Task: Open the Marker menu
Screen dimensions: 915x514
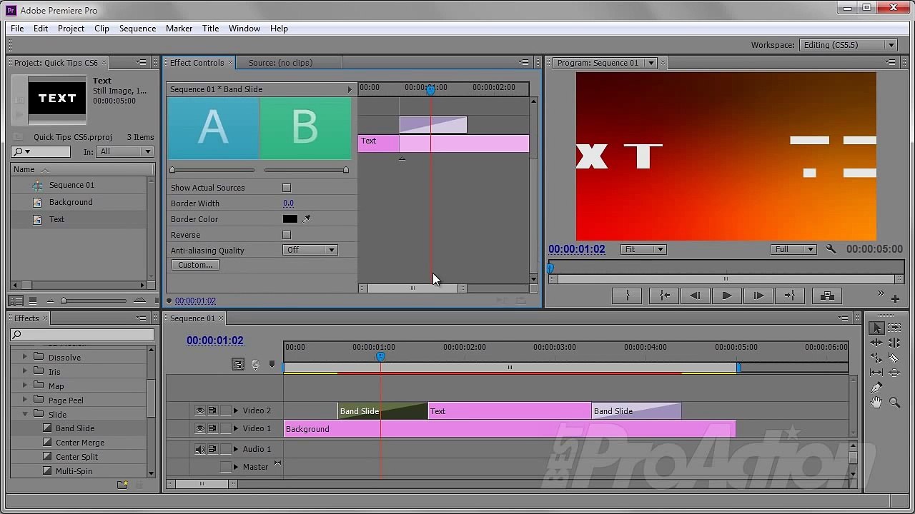Action: pos(179,29)
